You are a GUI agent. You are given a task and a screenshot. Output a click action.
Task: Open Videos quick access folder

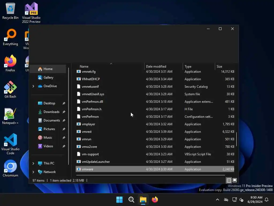click(48, 146)
